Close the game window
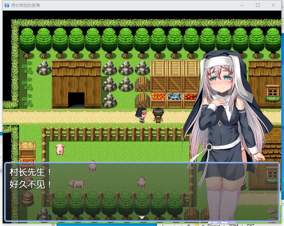Image resolution: width=284 pixels, height=226 pixels. [273, 5]
